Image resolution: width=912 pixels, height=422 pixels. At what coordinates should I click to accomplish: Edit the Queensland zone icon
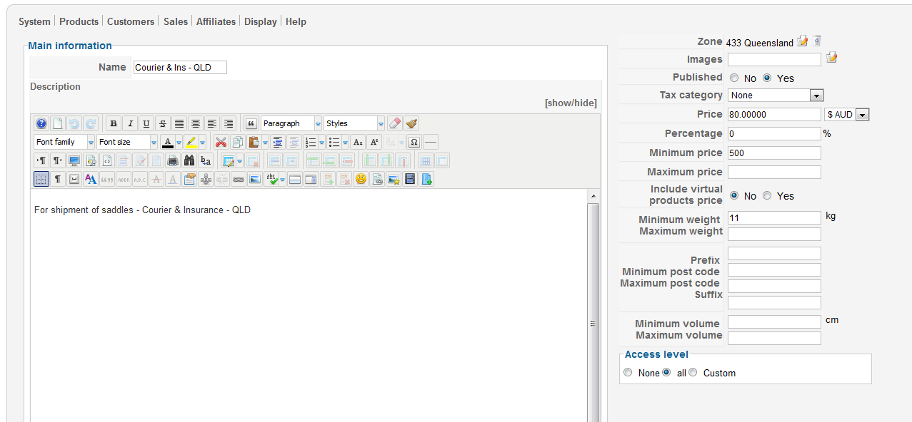tap(803, 41)
